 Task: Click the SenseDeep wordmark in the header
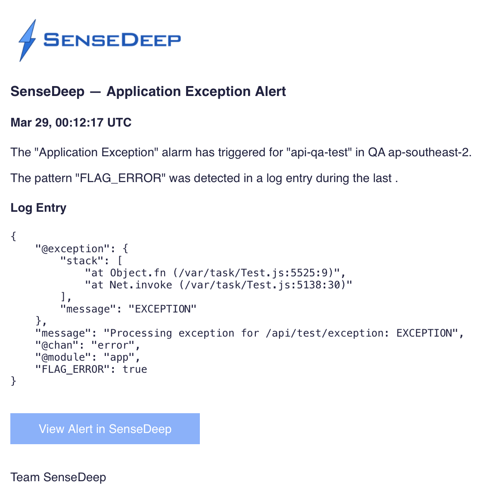(112, 40)
